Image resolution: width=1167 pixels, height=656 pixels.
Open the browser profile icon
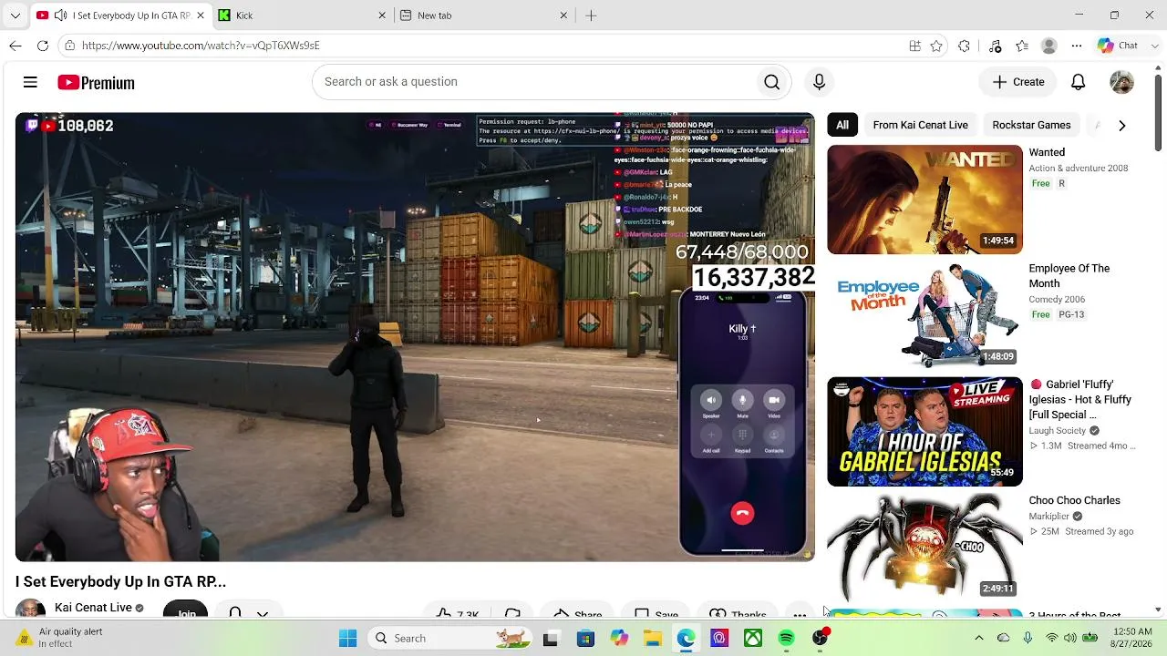point(1049,46)
